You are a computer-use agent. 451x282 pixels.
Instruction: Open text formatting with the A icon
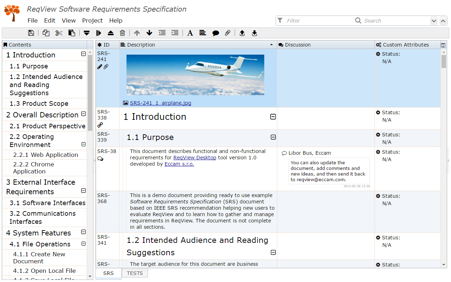(190, 33)
